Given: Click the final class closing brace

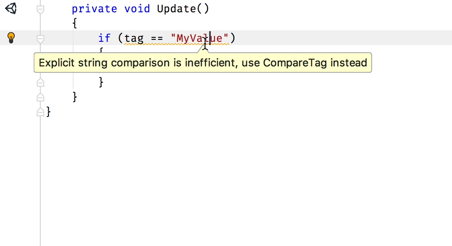Looking at the screenshot, I should 48,112.
